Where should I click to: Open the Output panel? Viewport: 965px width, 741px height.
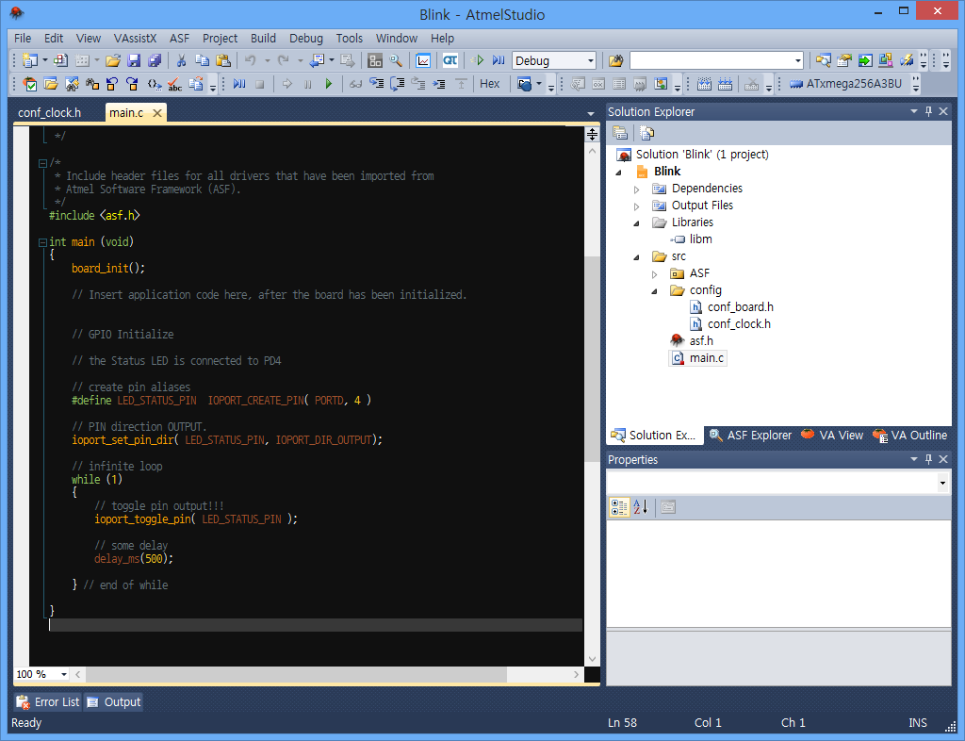point(112,701)
